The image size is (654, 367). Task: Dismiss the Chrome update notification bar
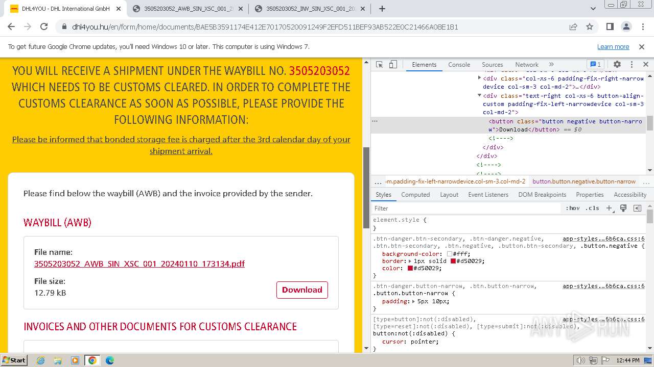[642, 46]
